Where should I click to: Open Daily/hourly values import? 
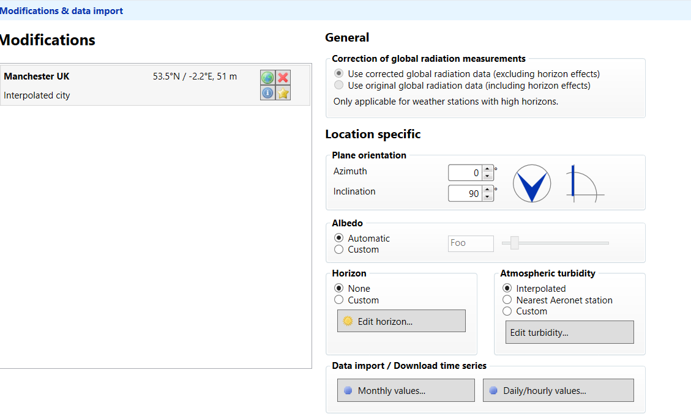tap(558, 391)
